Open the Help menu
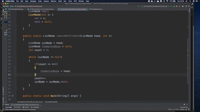This screenshot has height=112, width=200. (87, 1)
